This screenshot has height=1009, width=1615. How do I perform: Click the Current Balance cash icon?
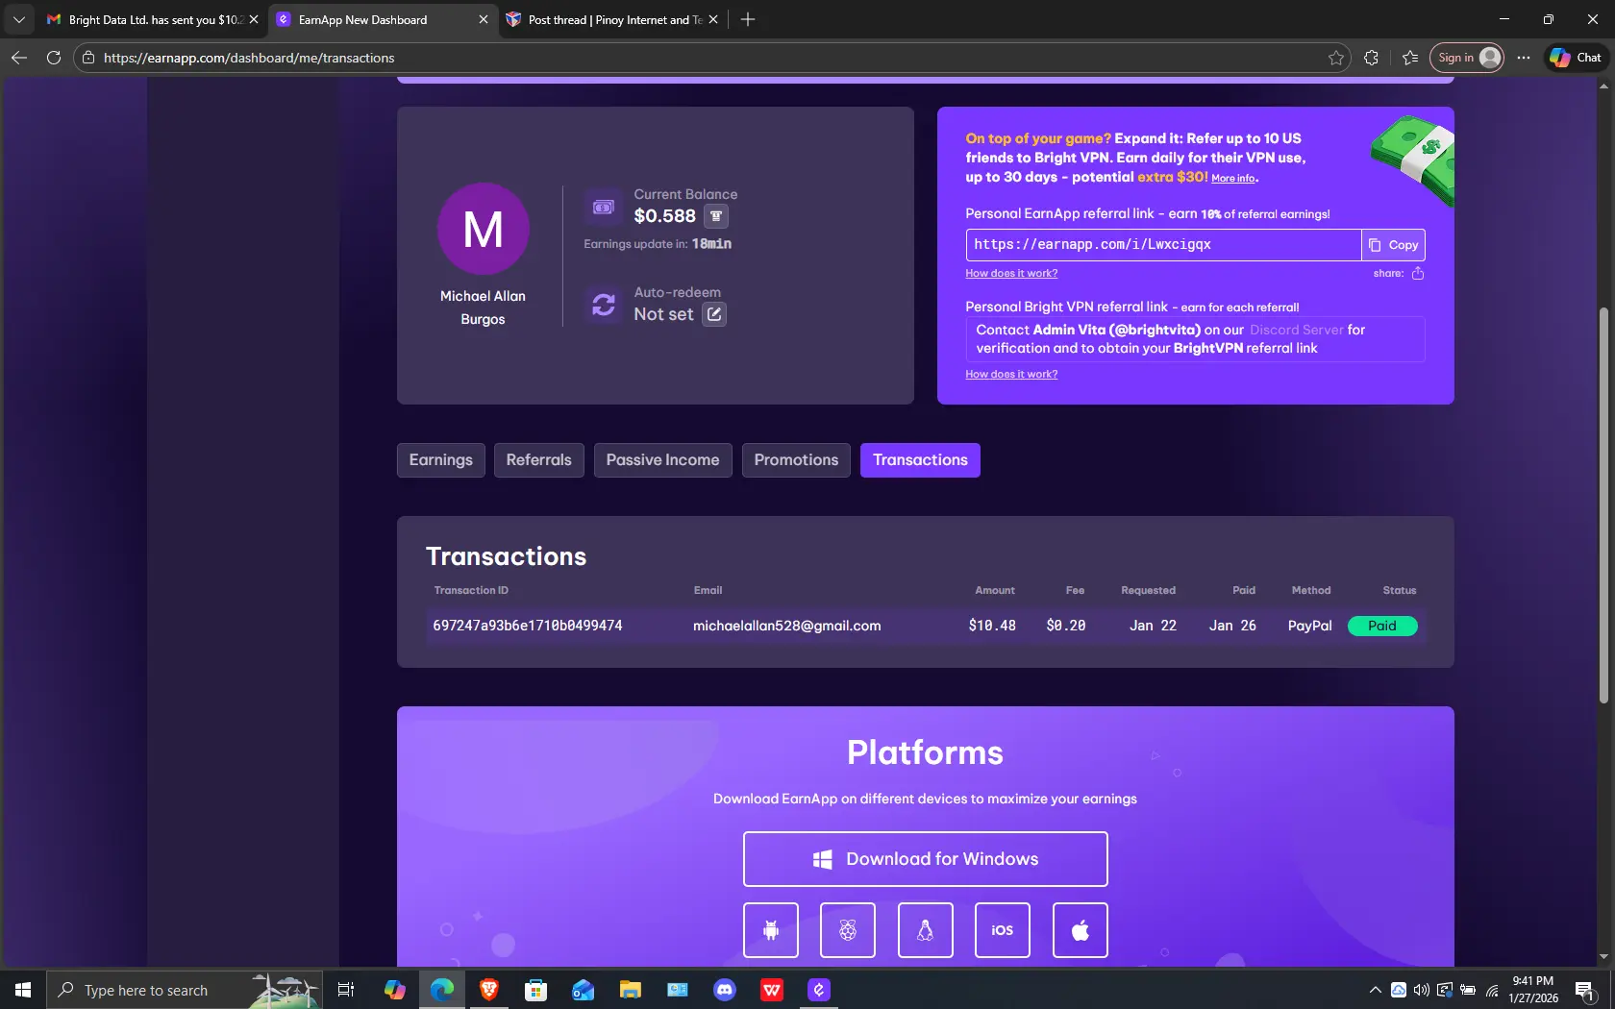603,207
